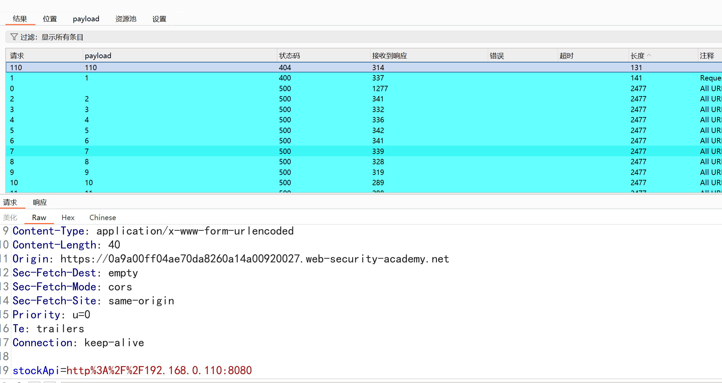Image resolution: width=722 pixels, height=383 pixels.
Task: Open the 资源池 tab
Action: [126, 19]
